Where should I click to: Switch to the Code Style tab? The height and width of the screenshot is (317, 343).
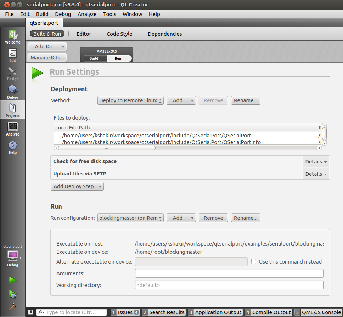119,34
